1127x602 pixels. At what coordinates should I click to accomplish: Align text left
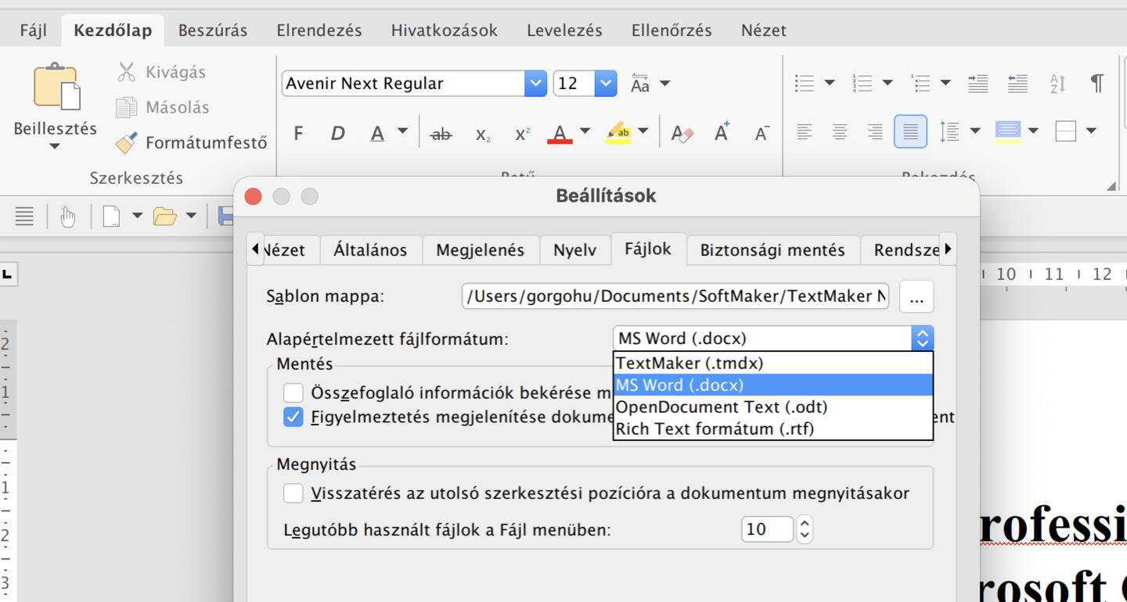point(804,131)
